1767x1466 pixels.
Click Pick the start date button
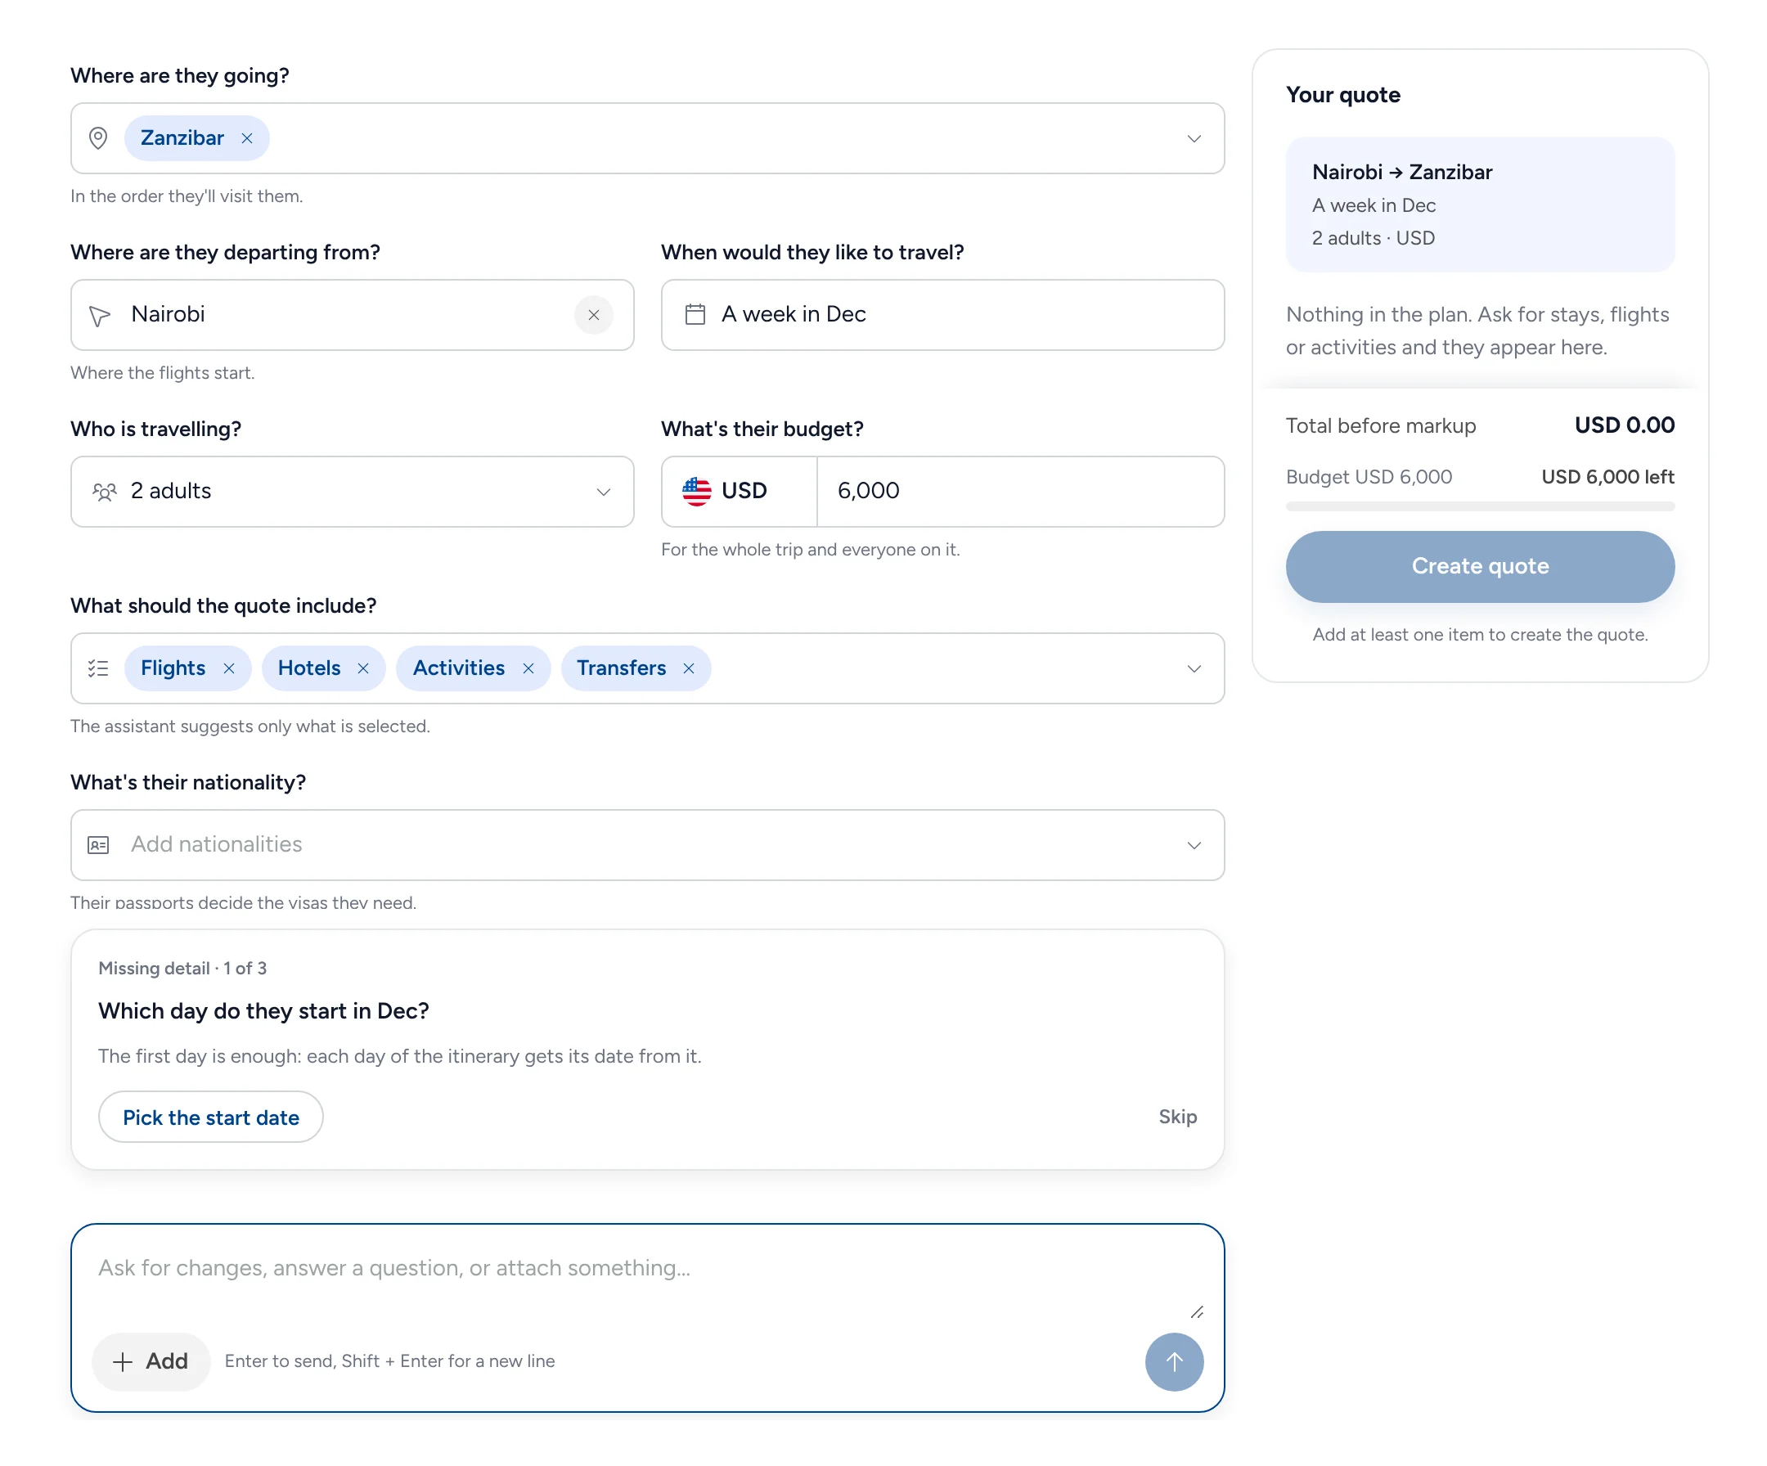click(211, 1117)
